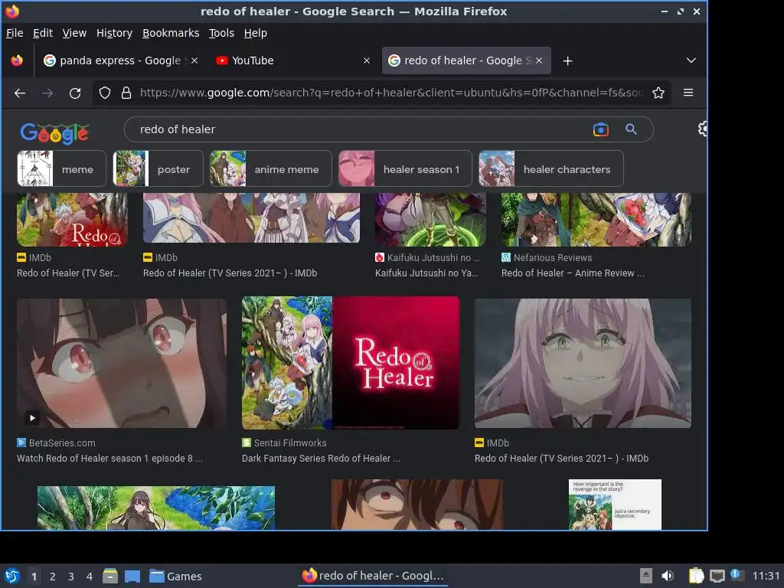Focus the URL address bar
The height and width of the screenshot is (588, 784).
coord(391,93)
